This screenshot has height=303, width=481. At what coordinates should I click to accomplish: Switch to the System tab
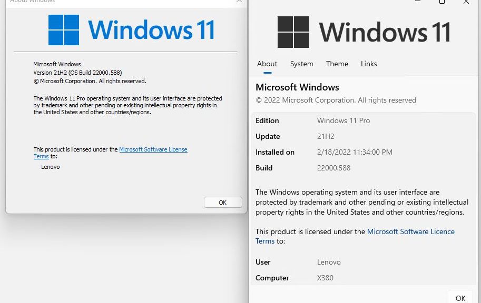click(x=301, y=64)
